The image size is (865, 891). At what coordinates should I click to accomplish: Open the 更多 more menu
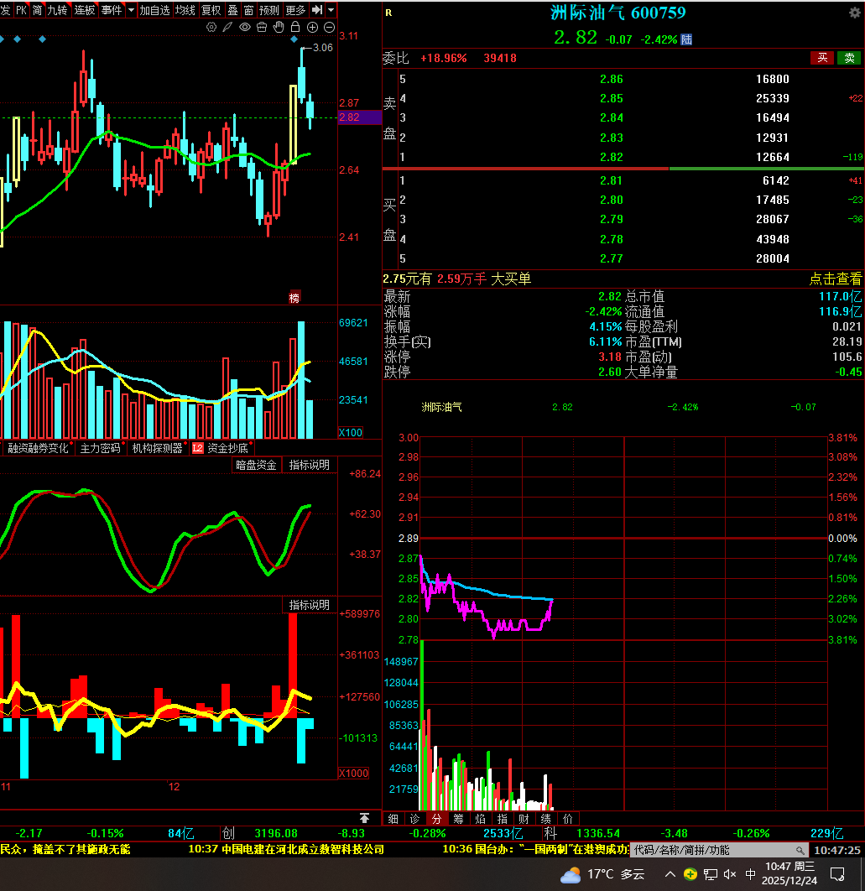coord(295,10)
